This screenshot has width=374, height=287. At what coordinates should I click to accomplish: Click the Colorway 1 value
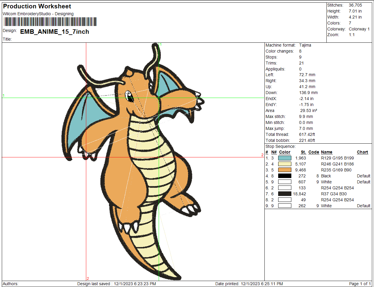click(x=359, y=29)
